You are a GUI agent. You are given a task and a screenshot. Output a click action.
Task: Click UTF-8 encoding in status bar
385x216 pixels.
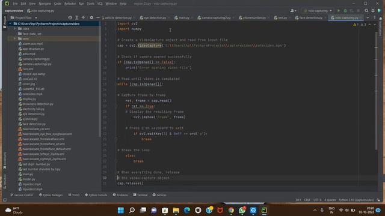[318, 200]
